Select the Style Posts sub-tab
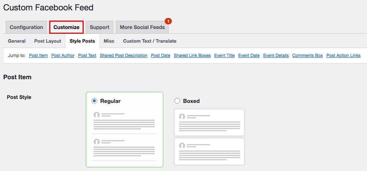The width and height of the screenshot is (367, 171). pyautogui.click(x=82, y=41)
